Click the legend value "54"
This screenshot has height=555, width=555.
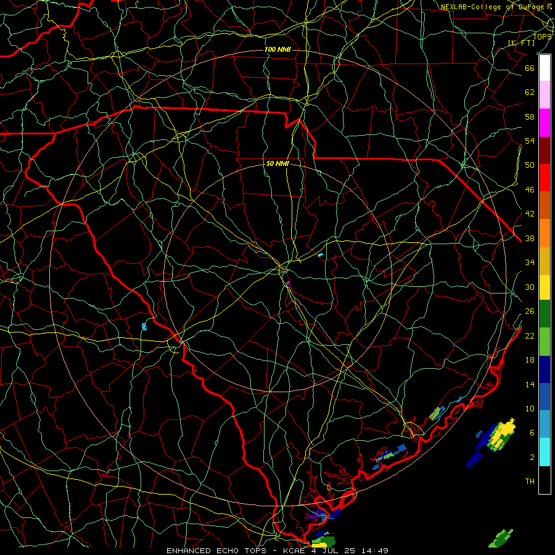click(530, 141)
